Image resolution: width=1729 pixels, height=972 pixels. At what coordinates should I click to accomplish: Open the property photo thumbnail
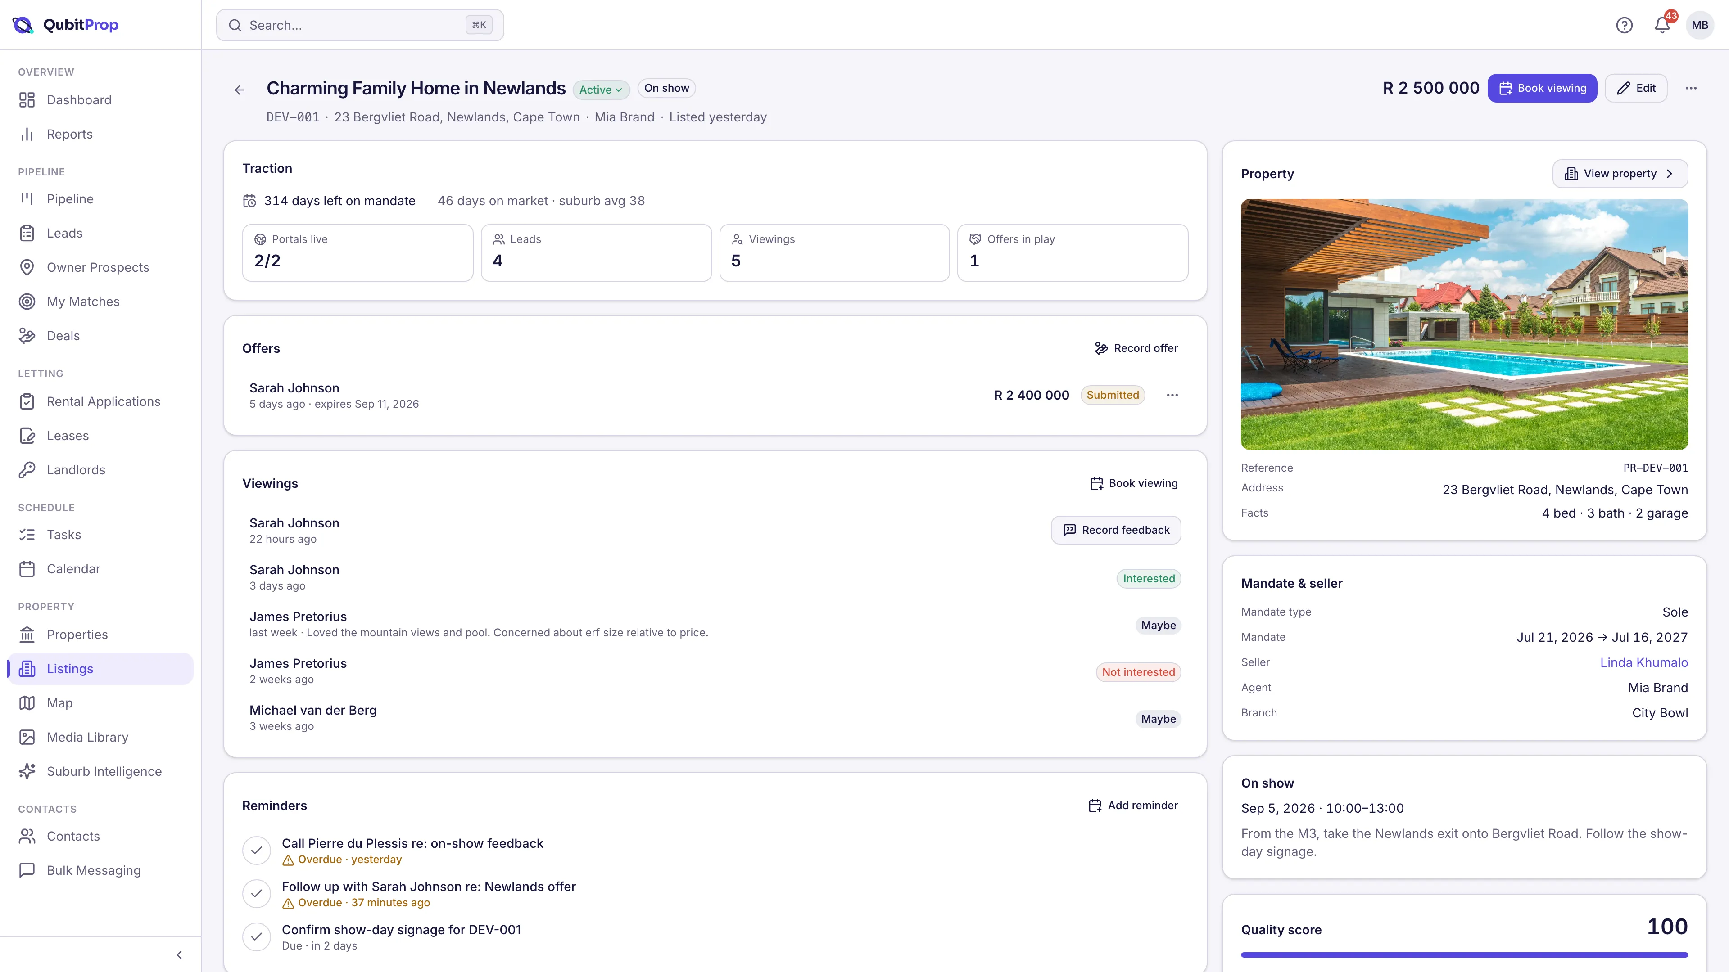[1464, 324]
